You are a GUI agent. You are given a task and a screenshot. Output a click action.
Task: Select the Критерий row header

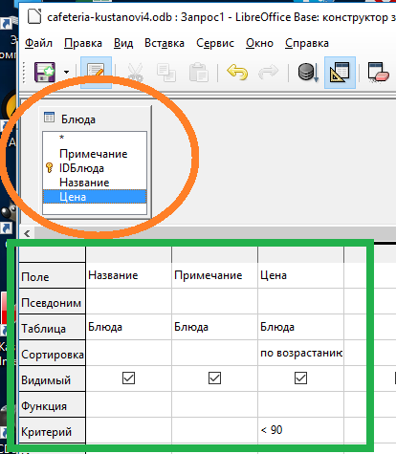pyautogui.click(x=52, y=431)
